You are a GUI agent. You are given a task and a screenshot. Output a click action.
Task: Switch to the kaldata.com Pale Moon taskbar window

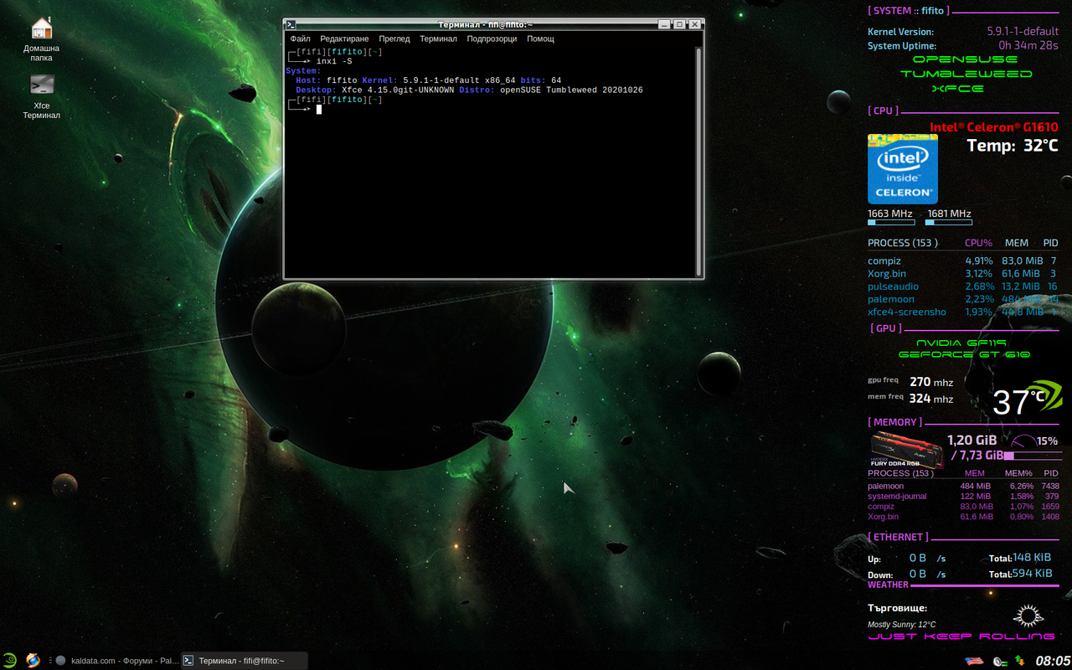tap(116, 661)
